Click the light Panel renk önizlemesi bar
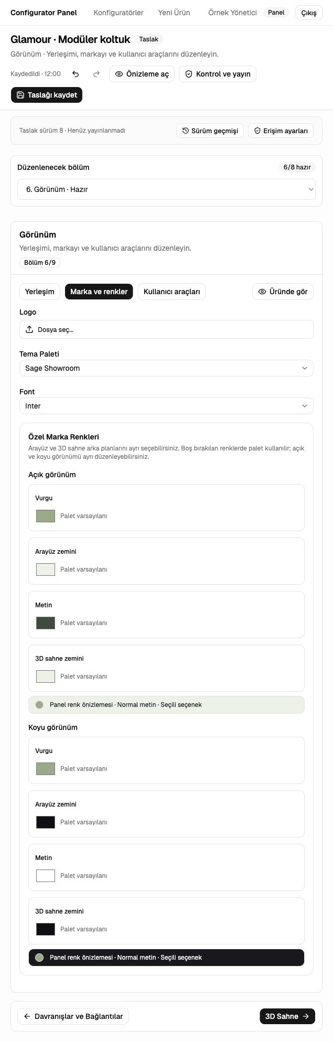 coord(166,705)
